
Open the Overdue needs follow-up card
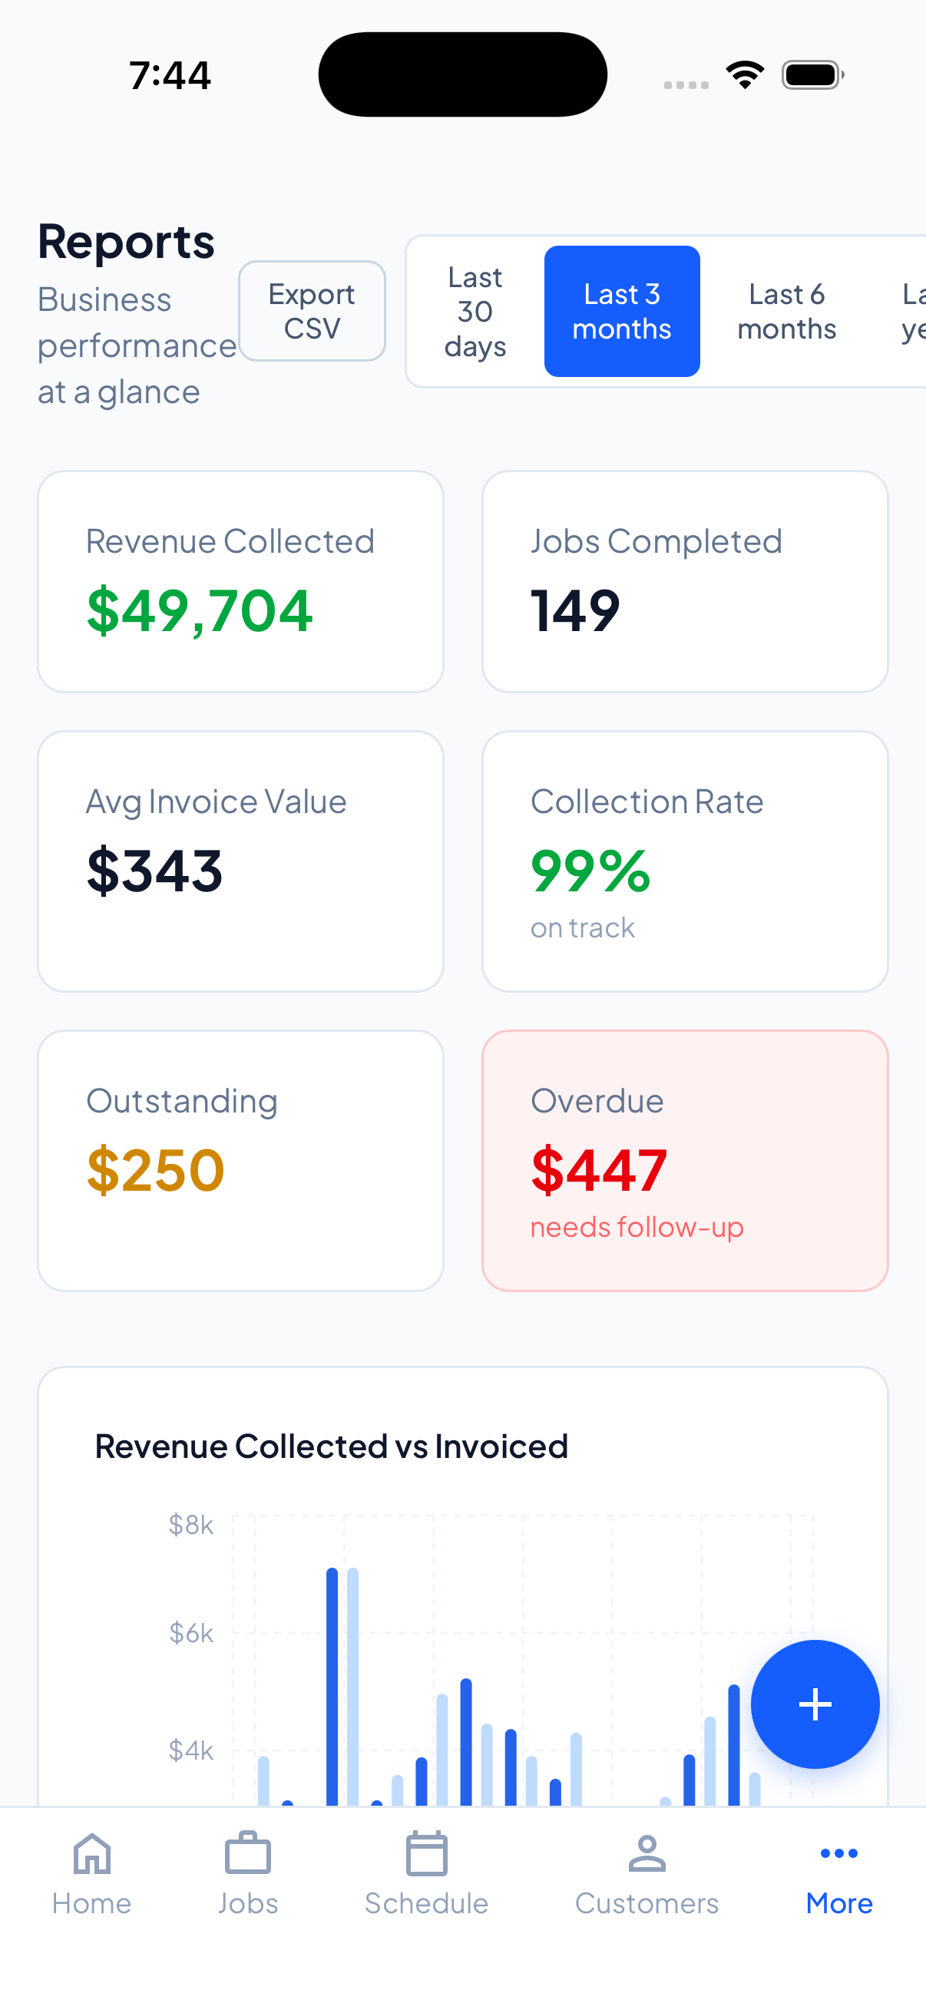click(685, 1161)
